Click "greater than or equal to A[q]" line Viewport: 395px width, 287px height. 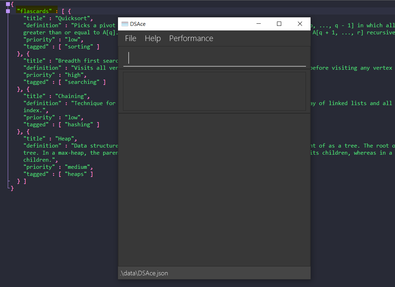coord(71,33)
